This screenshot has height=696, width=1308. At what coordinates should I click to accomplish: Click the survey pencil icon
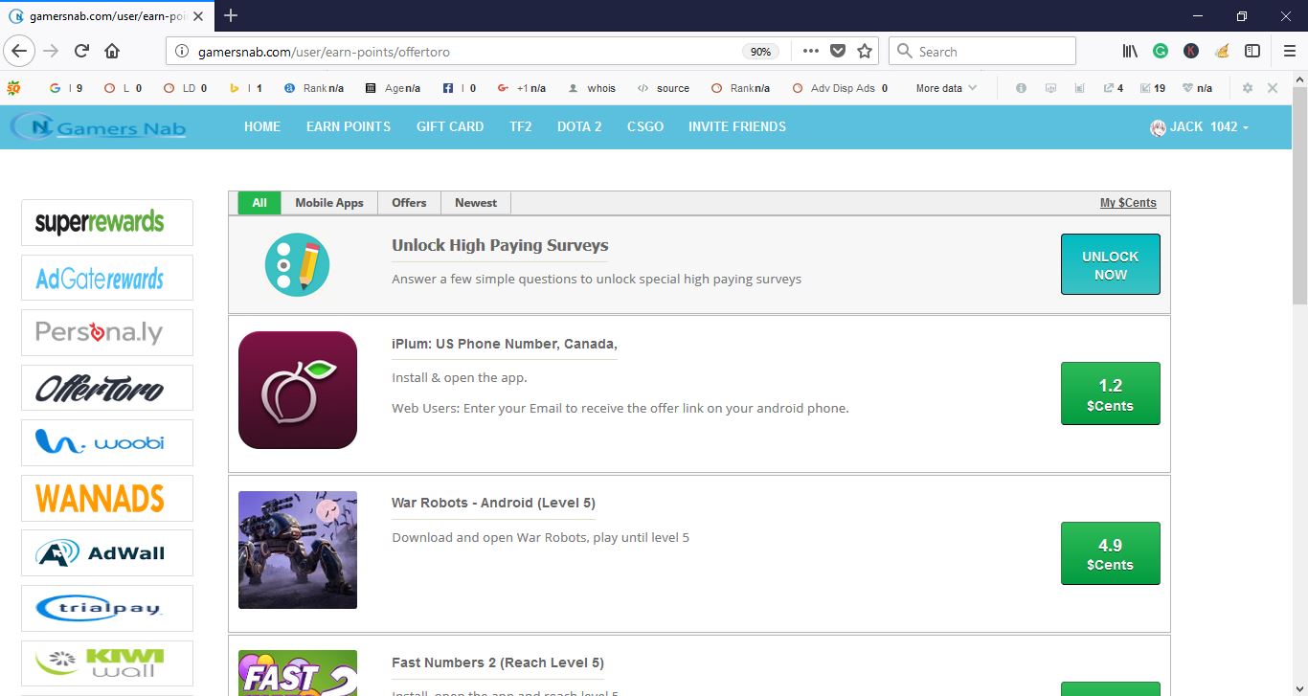pos(297,264)
